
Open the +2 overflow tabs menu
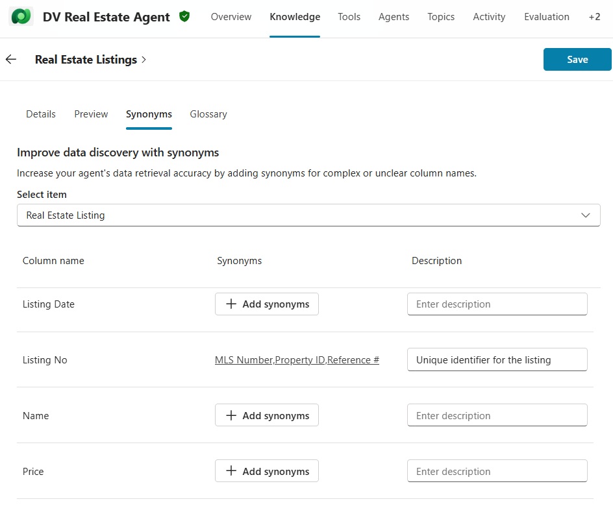point(594,17)
